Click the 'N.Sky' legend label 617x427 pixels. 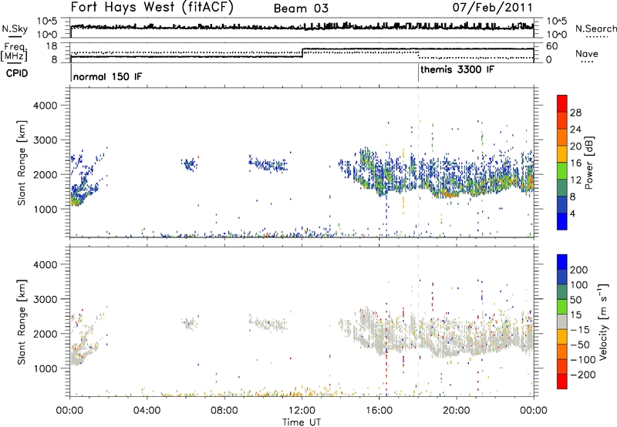[x=15, y=29]
